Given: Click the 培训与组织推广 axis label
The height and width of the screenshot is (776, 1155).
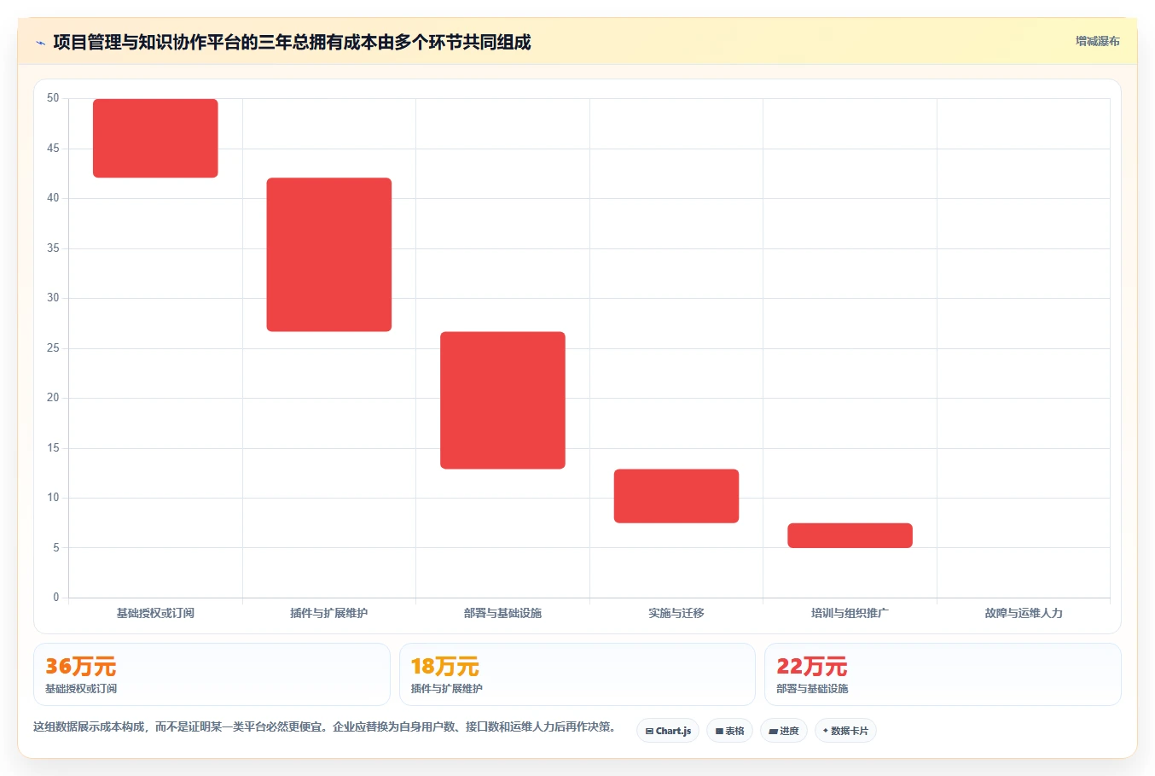Looking at the screenshot, I should [850, 613].
